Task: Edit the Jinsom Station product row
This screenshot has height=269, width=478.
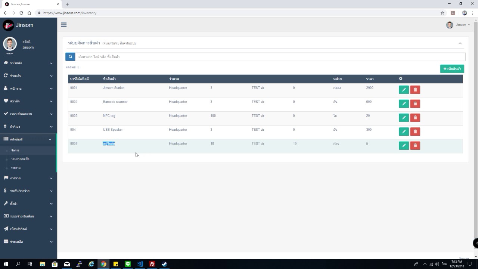Action: coord(404,90)
